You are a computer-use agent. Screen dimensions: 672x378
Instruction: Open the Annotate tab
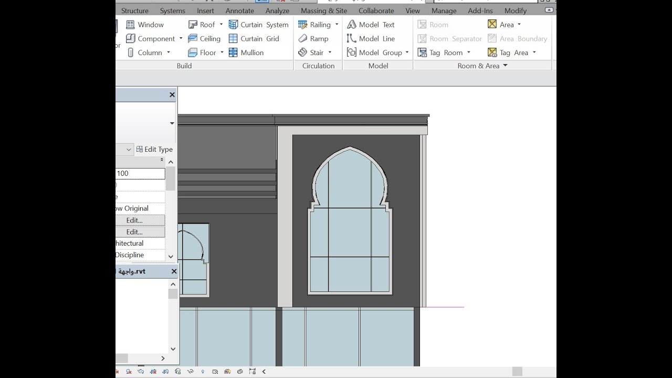tap(240, 10)
